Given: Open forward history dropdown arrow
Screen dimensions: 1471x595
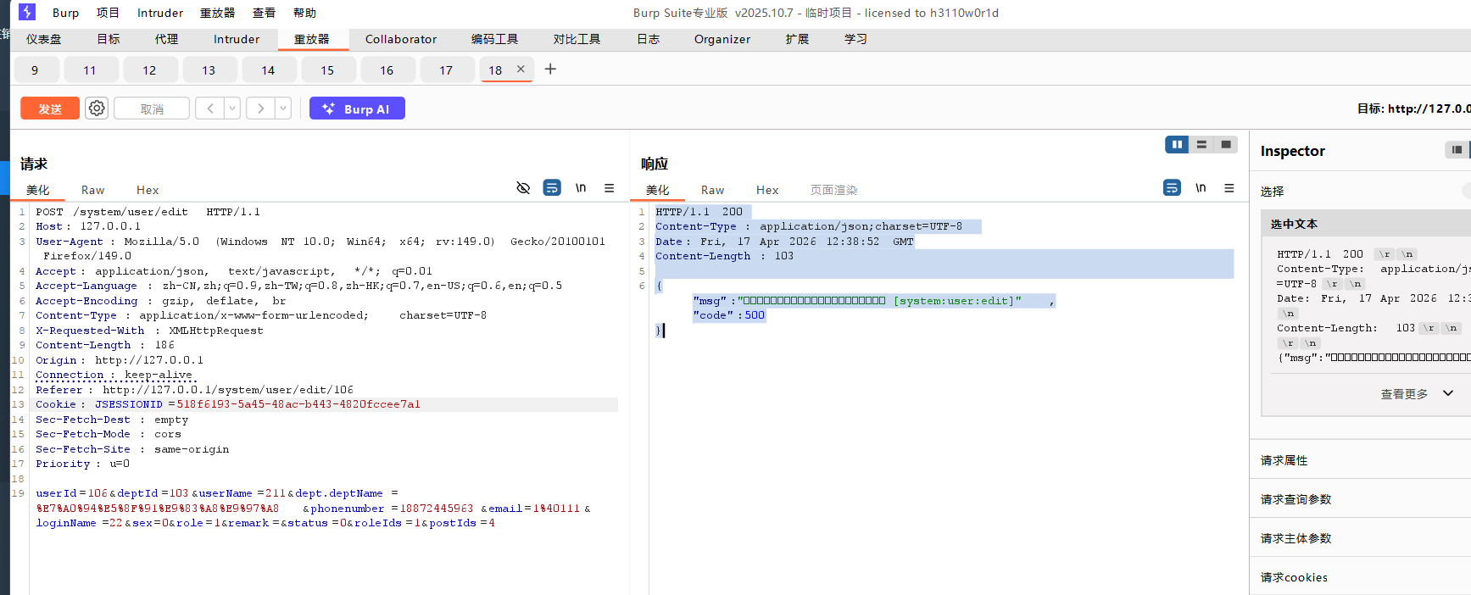Looking at the screenshot, I should 283,108.
